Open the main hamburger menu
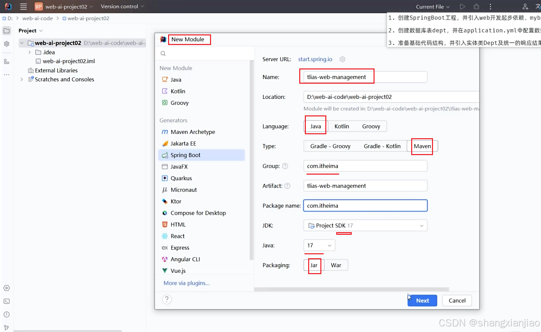Viewport: 541px width, 332px height. (23, 6)
